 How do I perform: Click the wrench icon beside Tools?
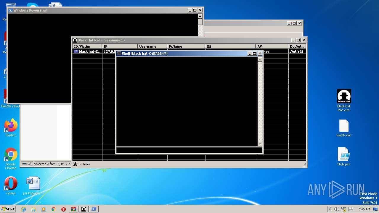(75, 164)
